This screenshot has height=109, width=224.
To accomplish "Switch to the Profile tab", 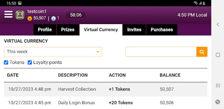I will [x=45, y=30].
